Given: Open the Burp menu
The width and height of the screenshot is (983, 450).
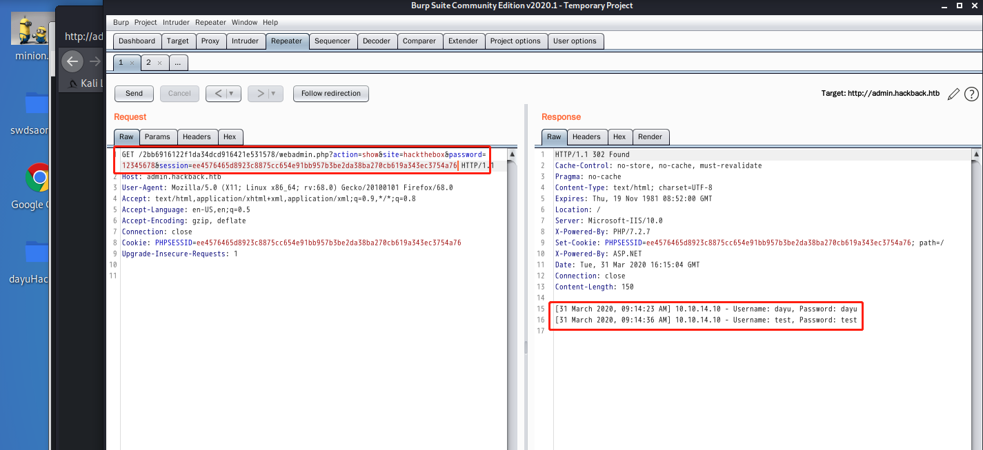Looking at the screenshot, I should pos(121,23).
